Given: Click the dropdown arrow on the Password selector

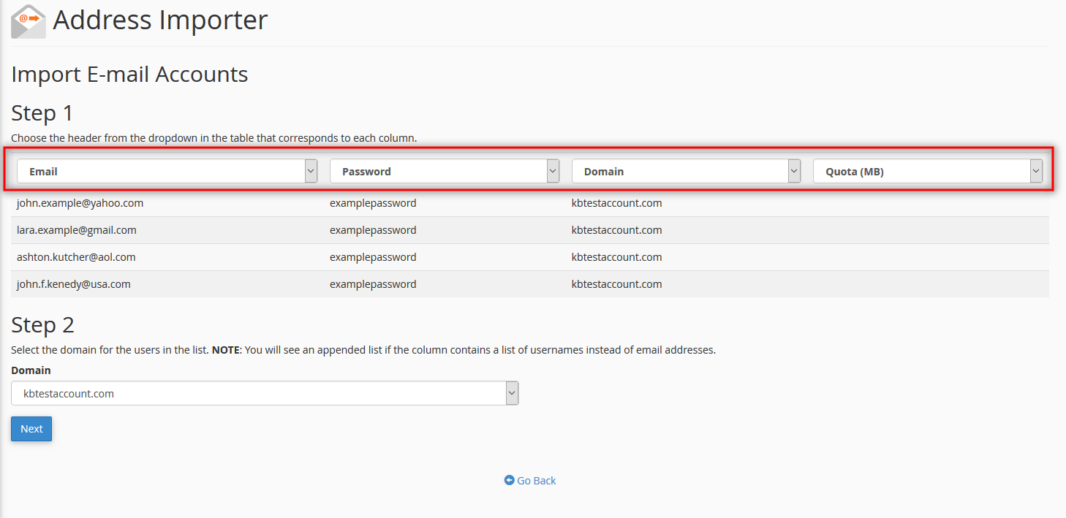Looking at the screenshot, I should click(552, 170).
